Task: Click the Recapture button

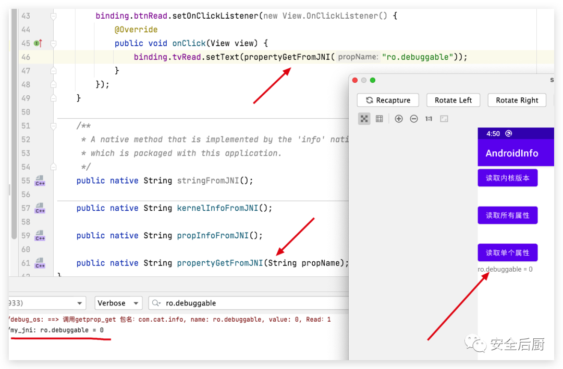Action: coord(388,100)
